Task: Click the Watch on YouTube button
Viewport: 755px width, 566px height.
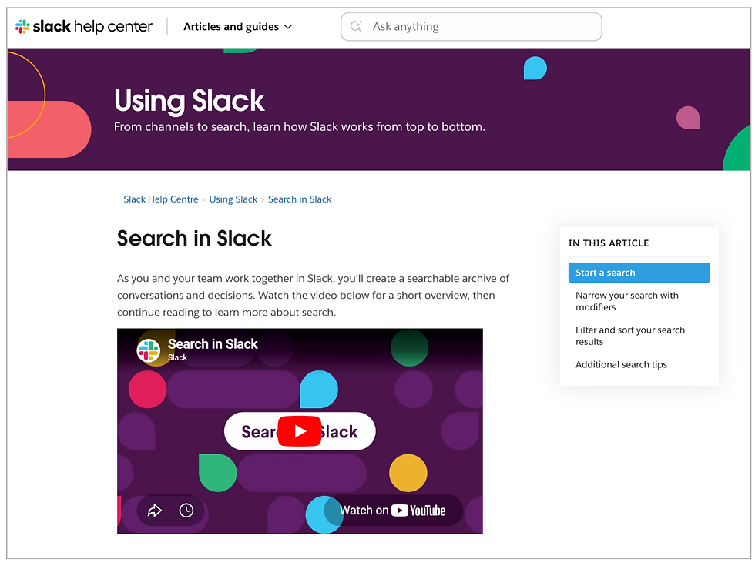Action: 392,510
